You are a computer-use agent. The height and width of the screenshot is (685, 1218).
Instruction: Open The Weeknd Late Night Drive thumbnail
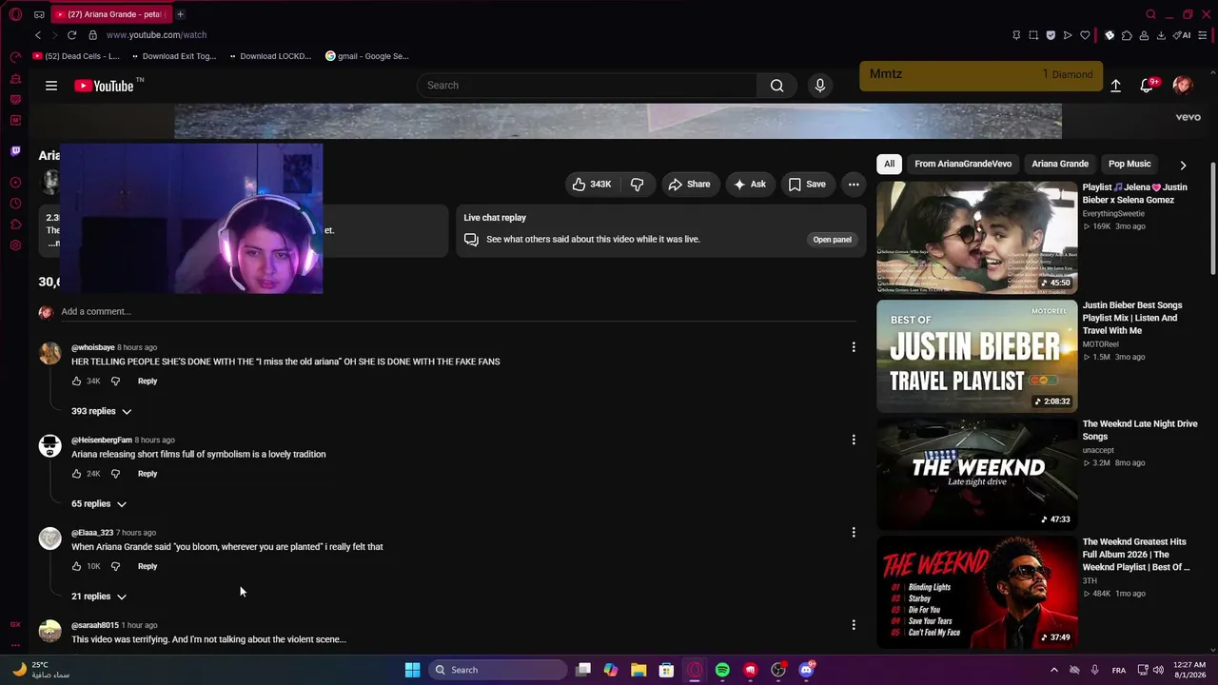coord(977,474)
